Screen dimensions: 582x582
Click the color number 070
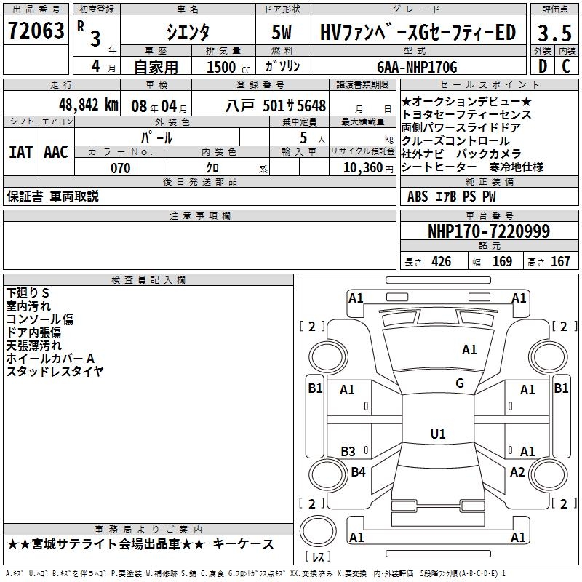pos(120,168)
